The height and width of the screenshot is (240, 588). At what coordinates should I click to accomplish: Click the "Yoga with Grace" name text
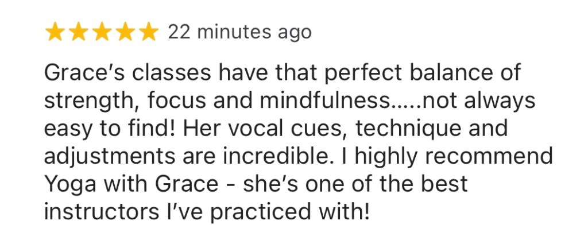point(130,184)
